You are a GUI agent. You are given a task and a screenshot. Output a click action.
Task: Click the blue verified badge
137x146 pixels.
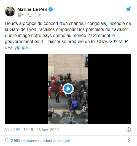click(x=51, y=9)
